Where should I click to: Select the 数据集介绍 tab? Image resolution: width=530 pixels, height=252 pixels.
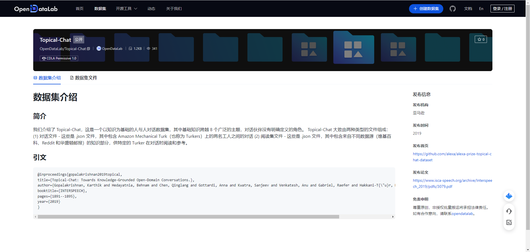[x=47, y=78]
